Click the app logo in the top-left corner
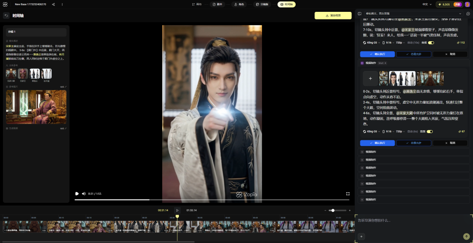Screen dimensions: 473x243 tap(5, 5)
